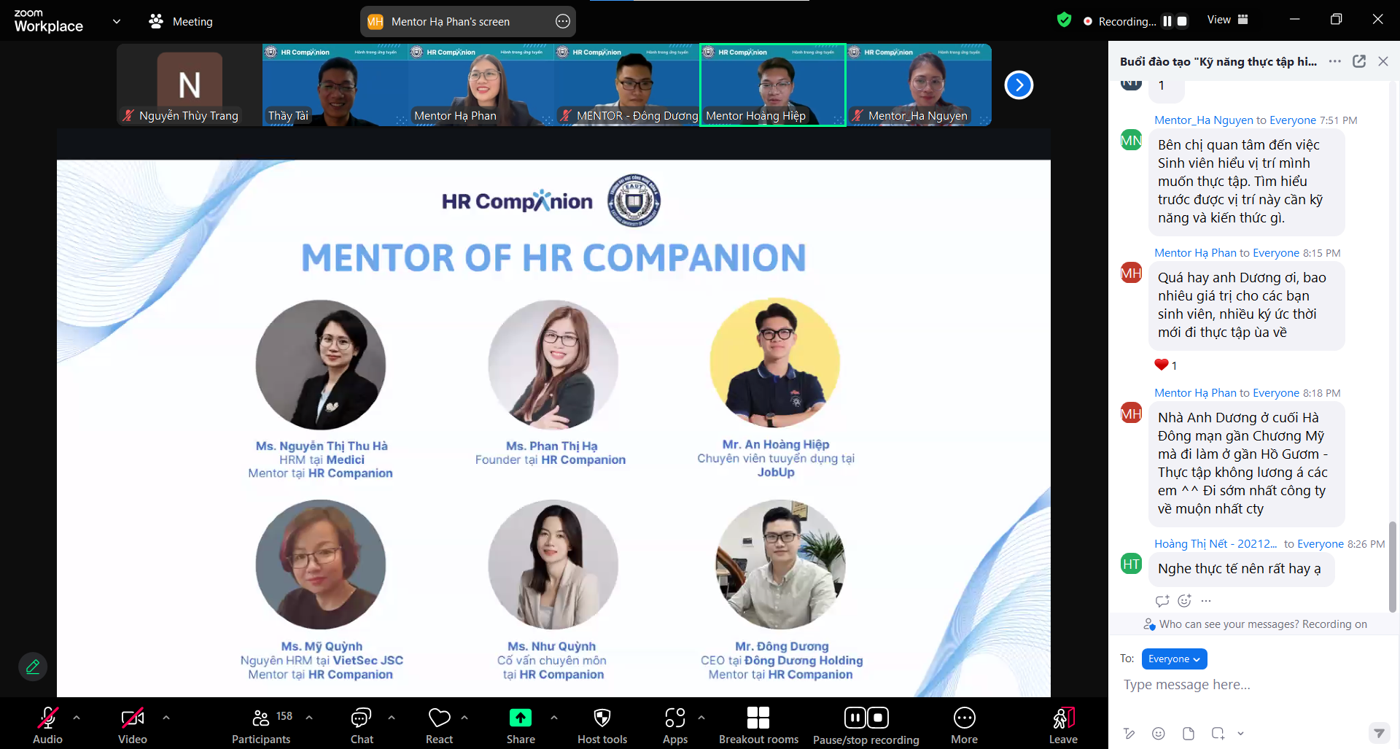Expand screenshot options arrow in chat composer
The width and height of the screenshot is (1400, 749).
coord(1240,733)
